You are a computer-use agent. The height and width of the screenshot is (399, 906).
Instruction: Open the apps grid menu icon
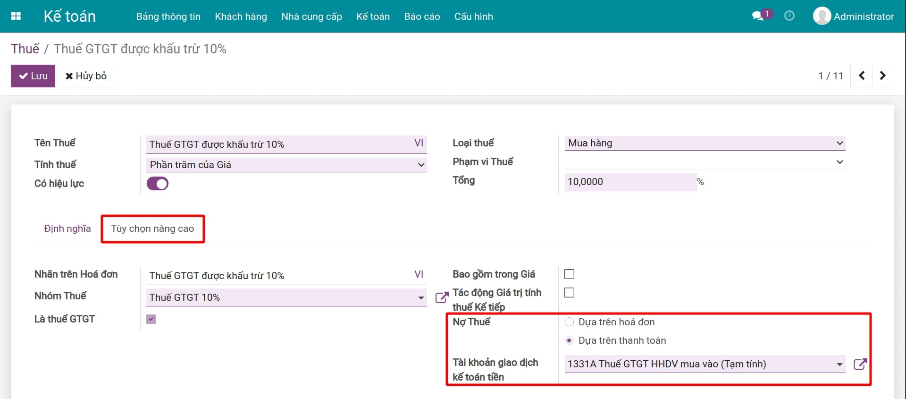point(16,16)
